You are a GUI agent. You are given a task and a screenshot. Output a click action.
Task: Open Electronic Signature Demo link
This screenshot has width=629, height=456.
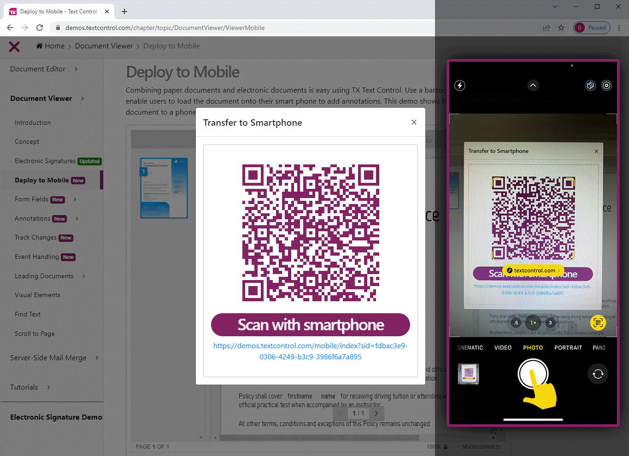[56, 417]
